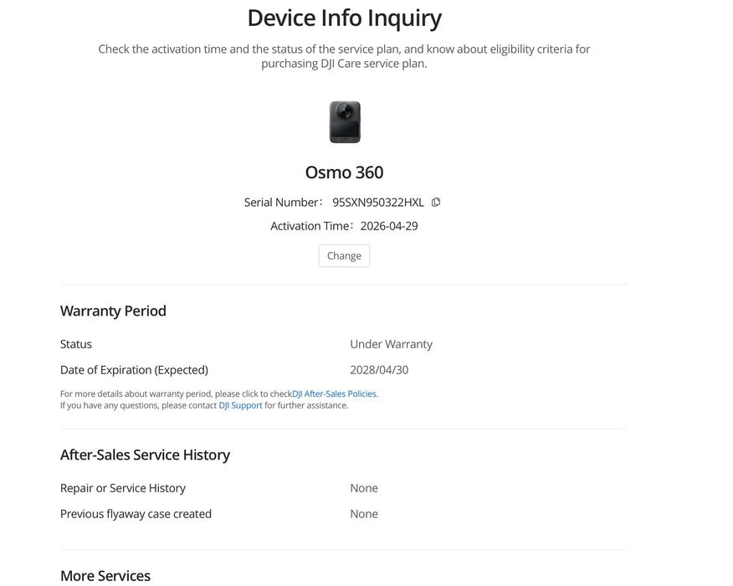733x586 pixels.
Task: Click the More Services section heading
Action: click(x=105, y=576)
